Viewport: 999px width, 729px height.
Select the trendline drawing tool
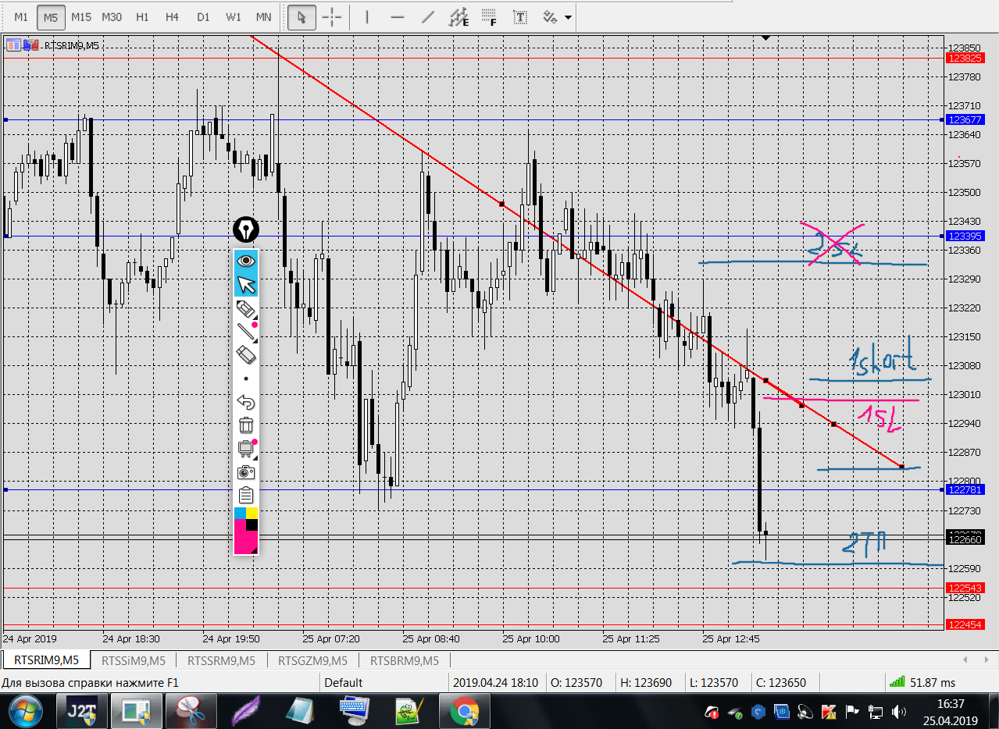coord(427,16)
